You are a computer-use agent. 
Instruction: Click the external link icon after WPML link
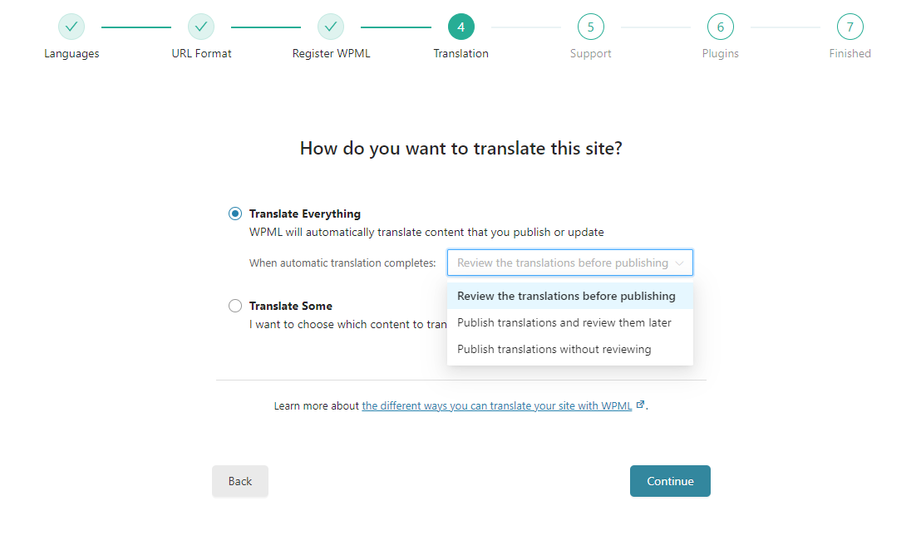pos(640,405)
